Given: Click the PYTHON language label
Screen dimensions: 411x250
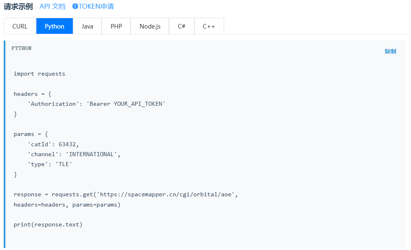Looking at the screenshot, I should [x=22, y=48].
